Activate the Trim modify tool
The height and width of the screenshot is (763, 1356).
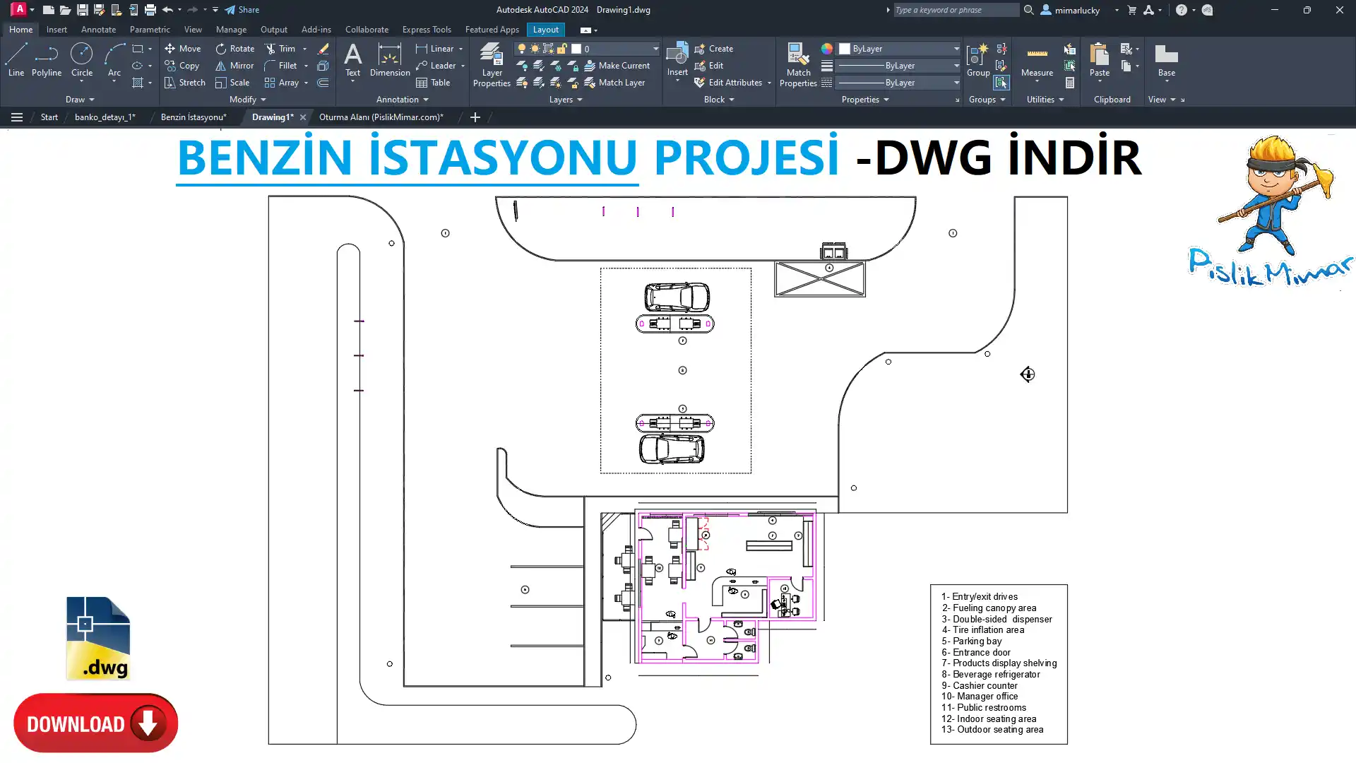click(280, 49)
